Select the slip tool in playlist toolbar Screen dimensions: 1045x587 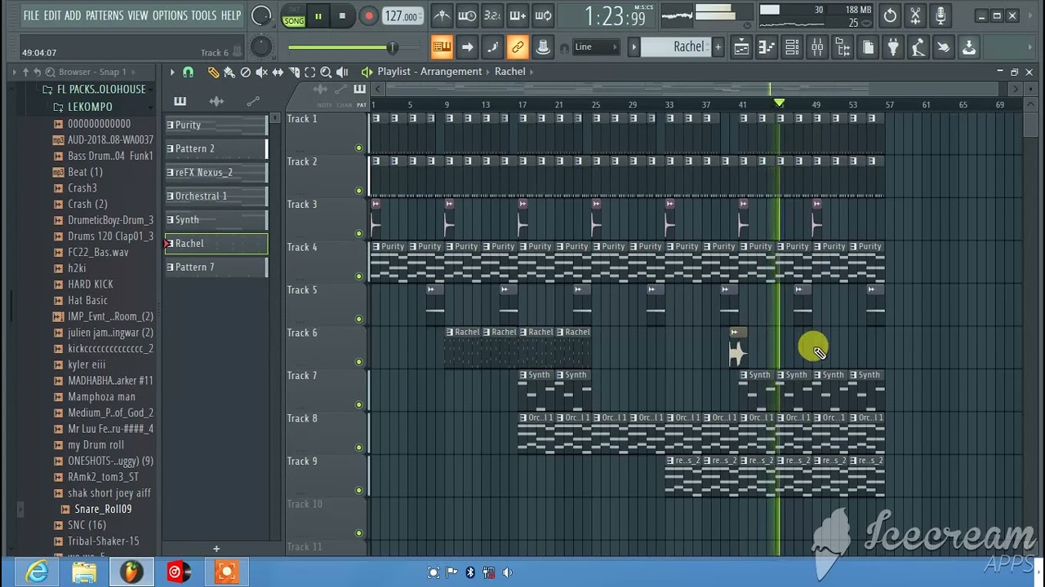(x=278, y=72)
